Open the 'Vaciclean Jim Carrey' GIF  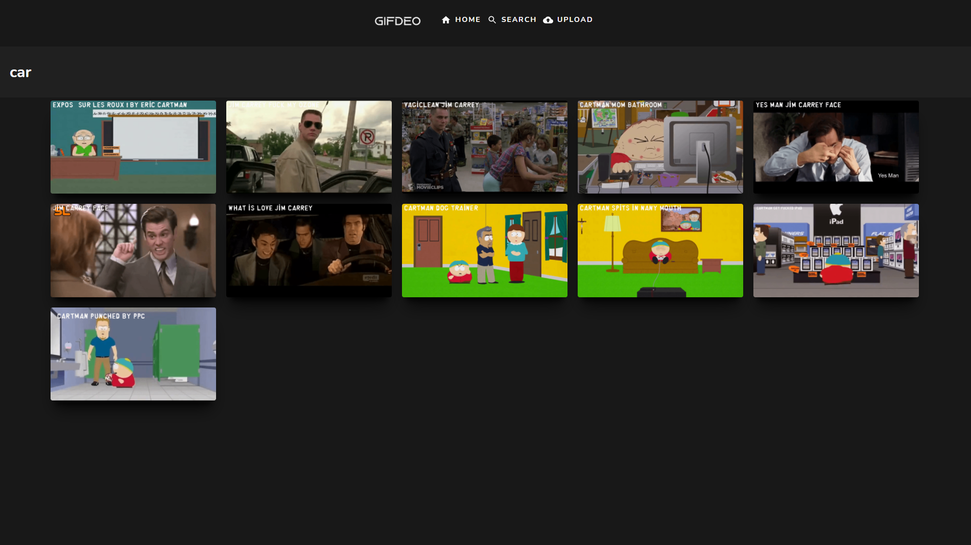485,147
